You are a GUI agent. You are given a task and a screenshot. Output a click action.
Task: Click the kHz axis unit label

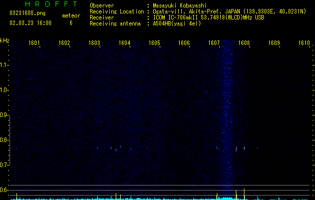tap(5, 40)
